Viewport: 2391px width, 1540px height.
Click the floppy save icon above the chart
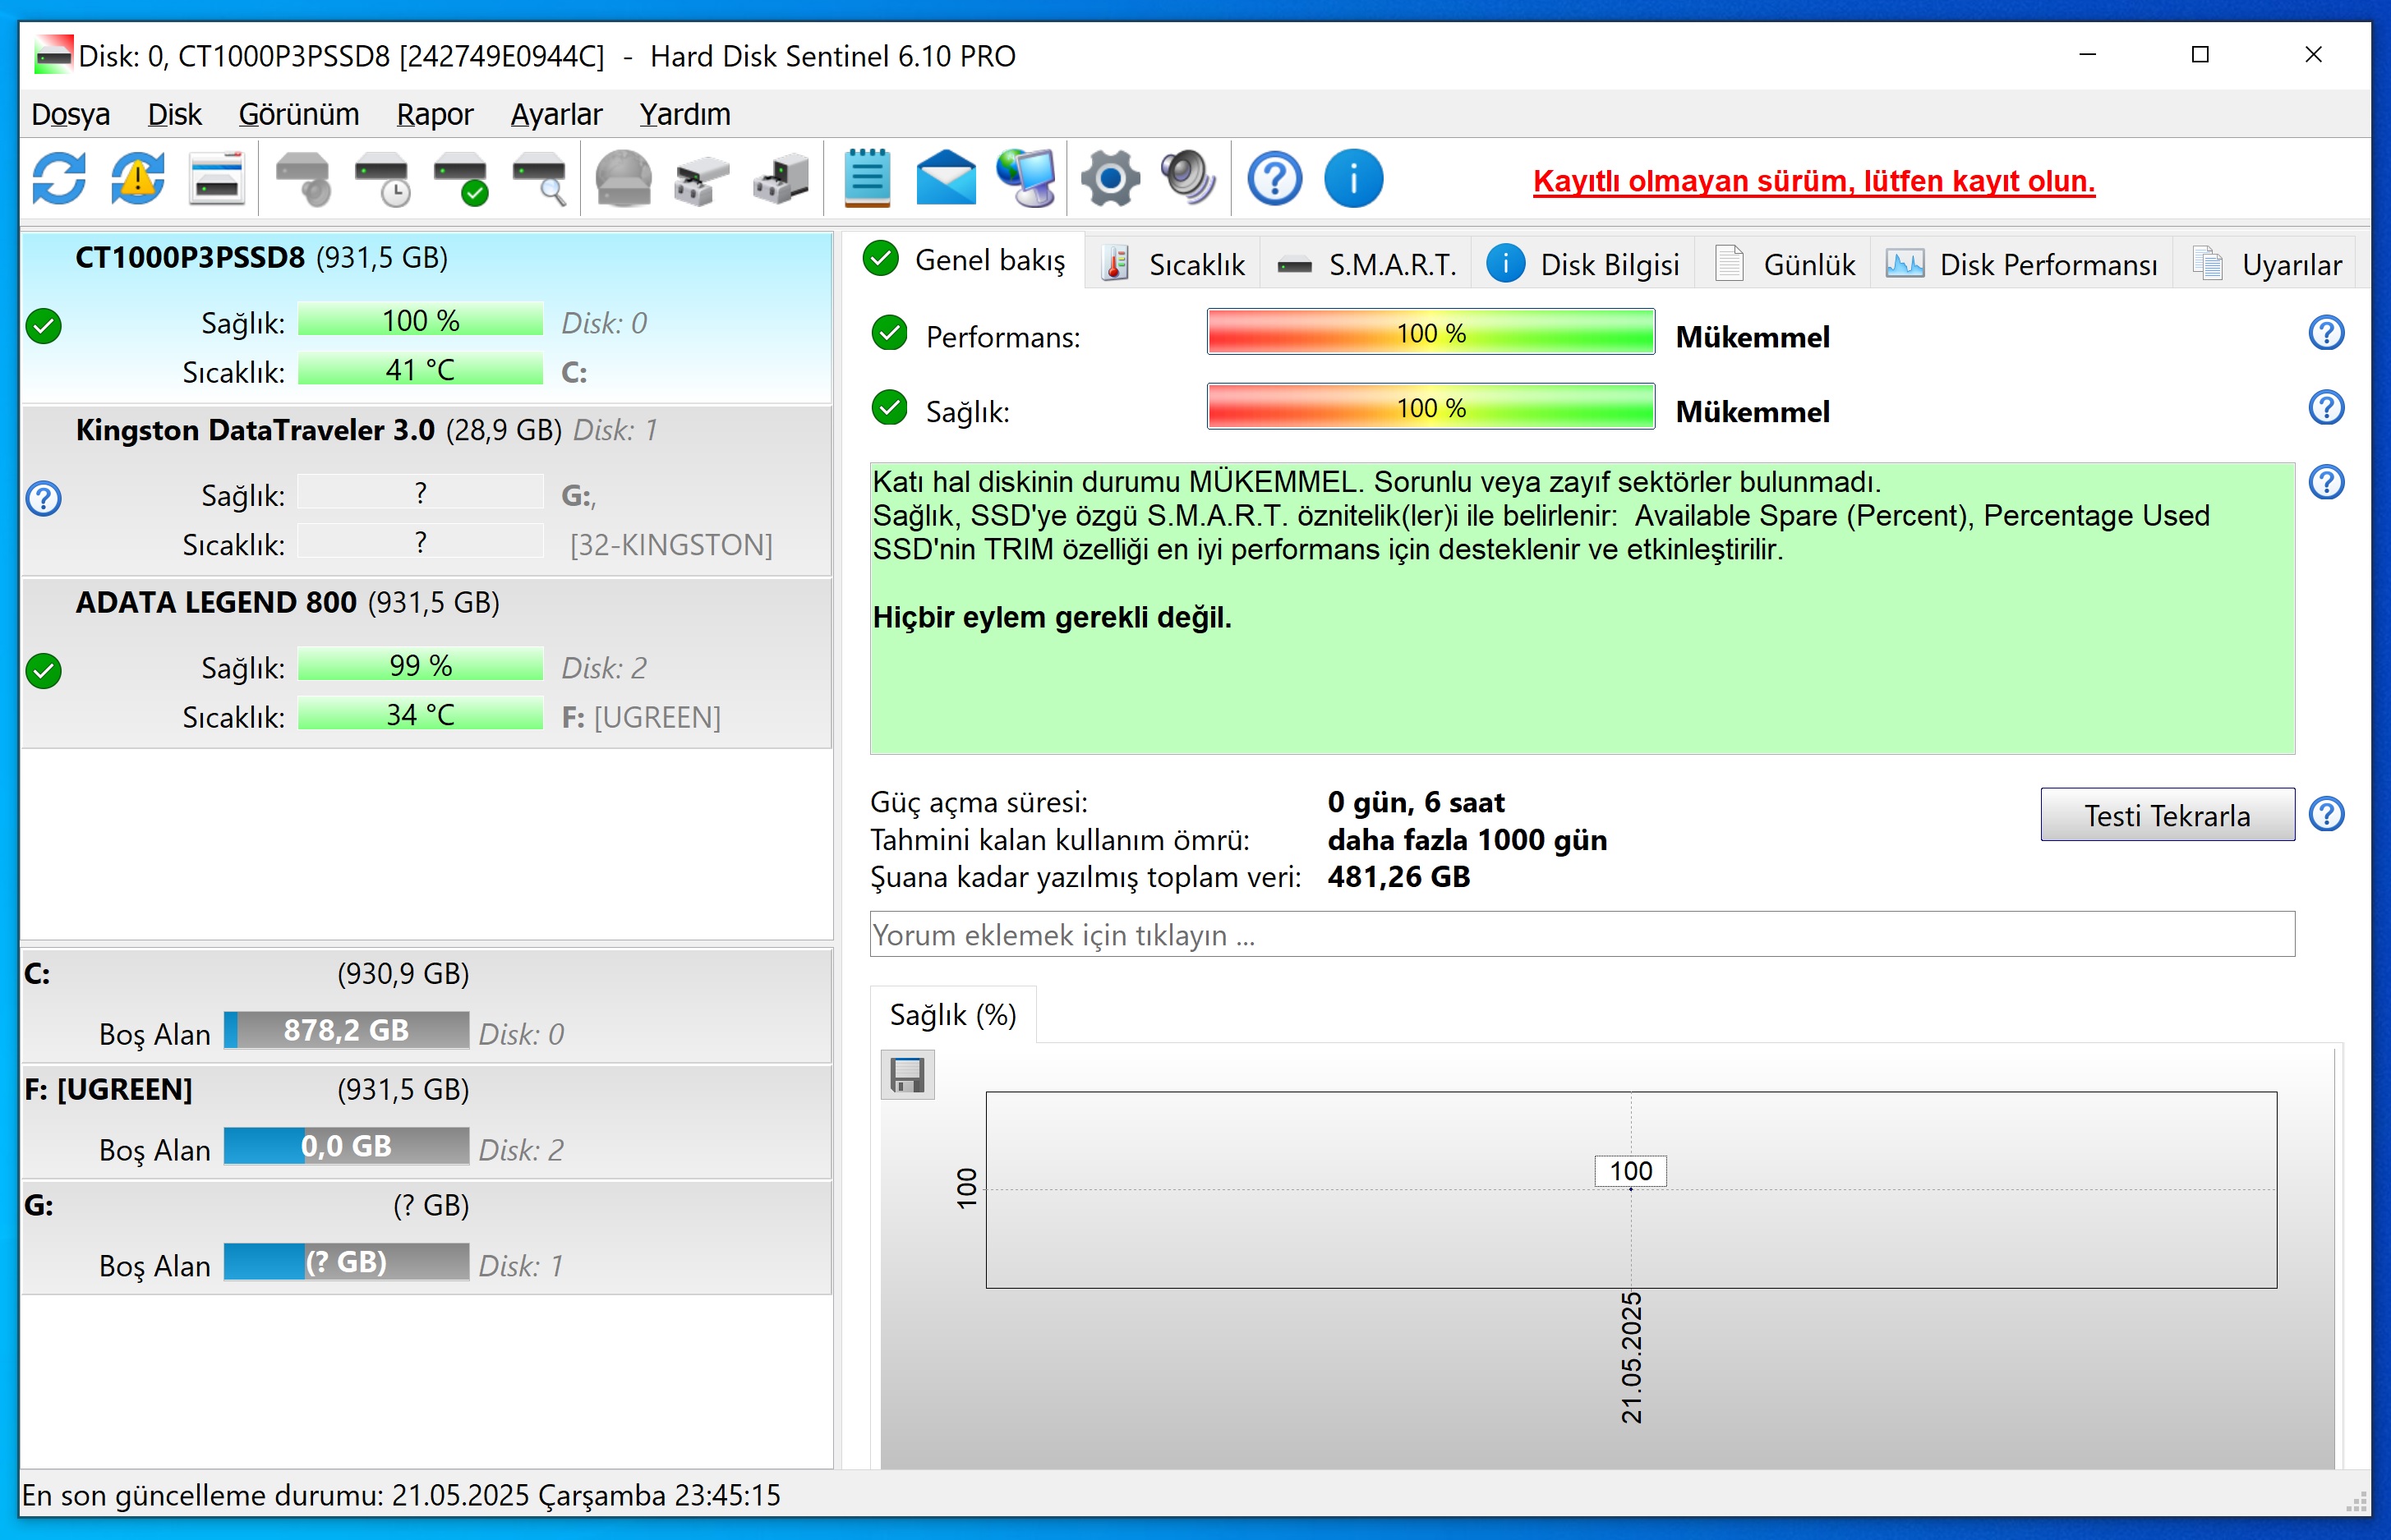(x=907, y=1076)
